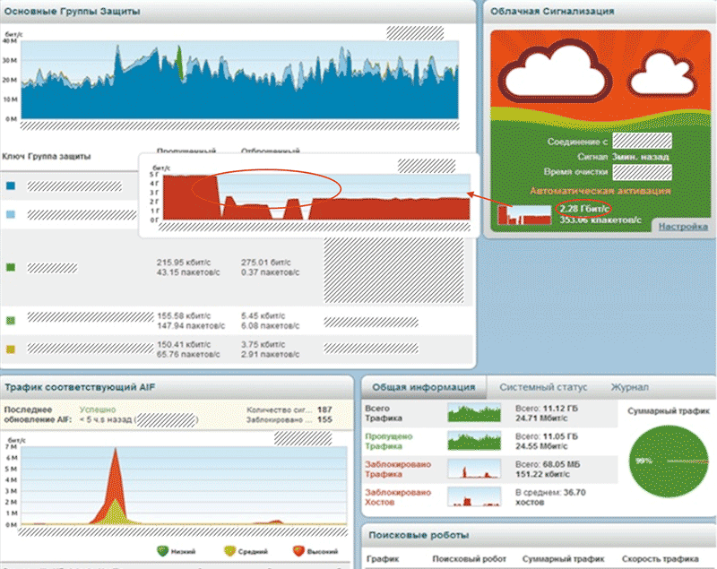Click the Всего Трафика green sparkline

pos(474,413)
